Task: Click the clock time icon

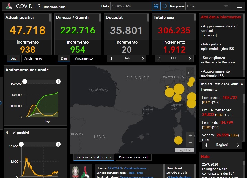Action: coord(165,6)
